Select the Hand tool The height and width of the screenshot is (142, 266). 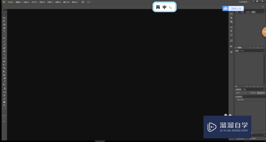(5, 102)
